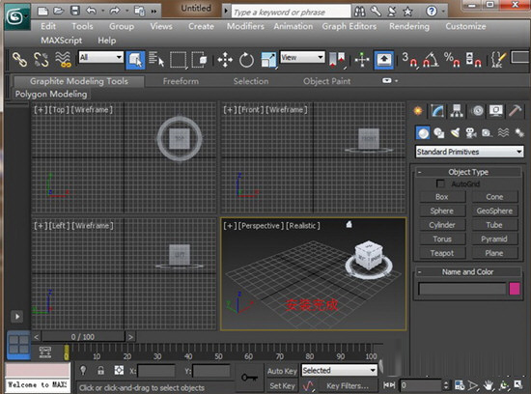
Task: Undo the last action
Action: 91,12
